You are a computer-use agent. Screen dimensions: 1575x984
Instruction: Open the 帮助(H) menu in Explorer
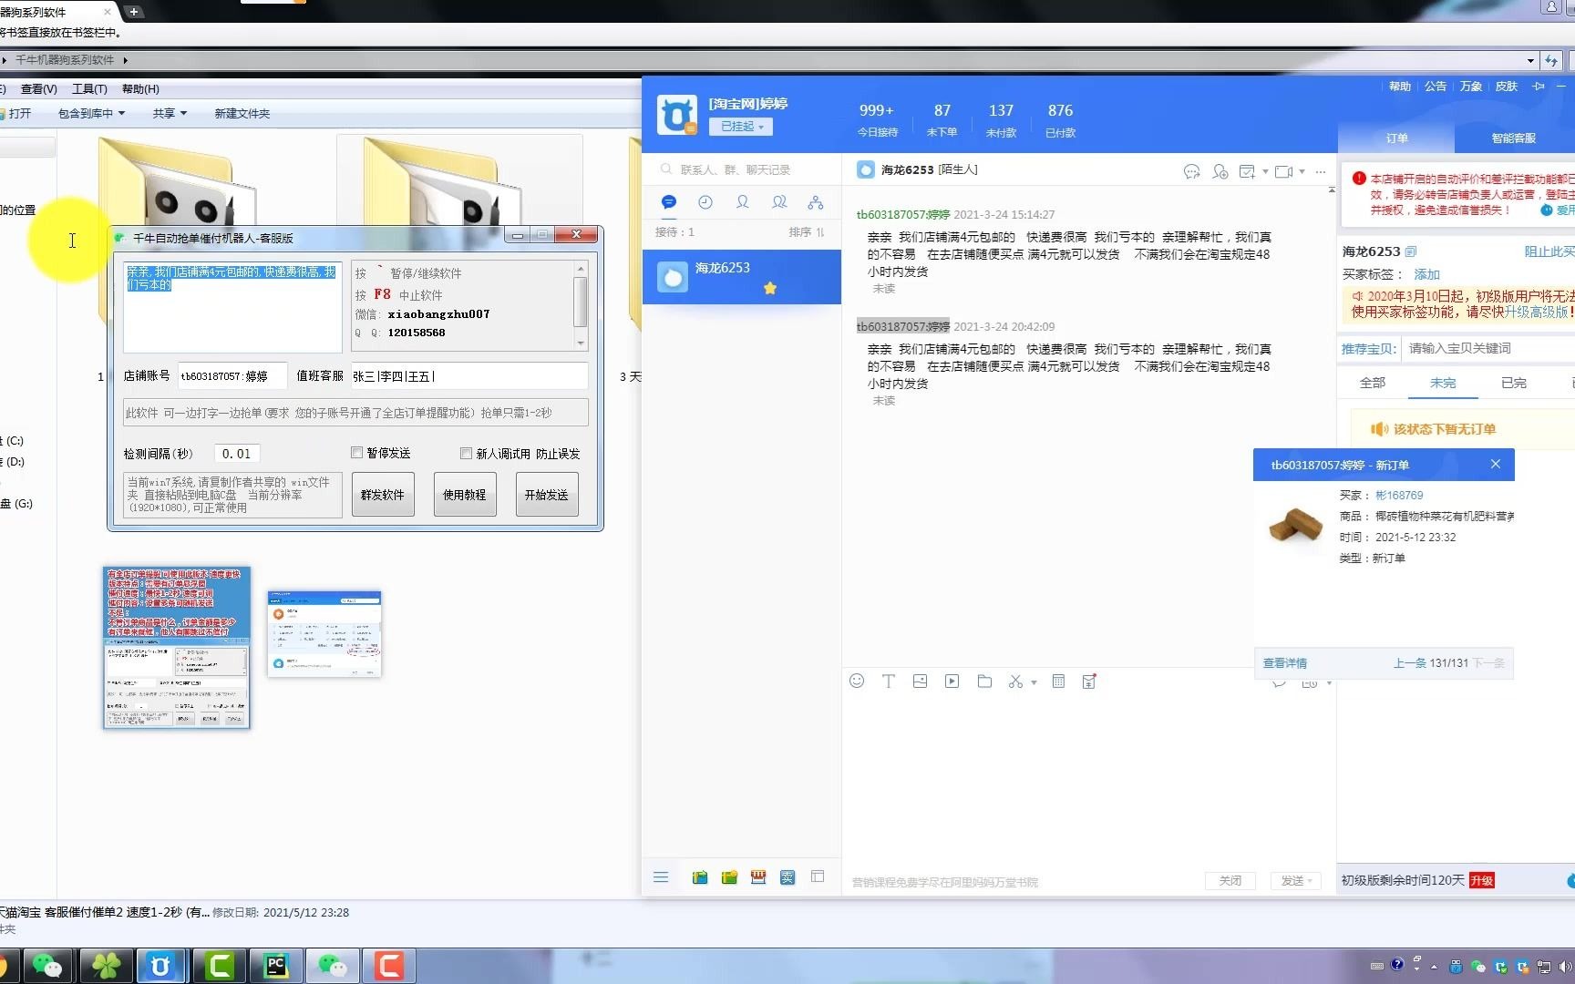140,88
